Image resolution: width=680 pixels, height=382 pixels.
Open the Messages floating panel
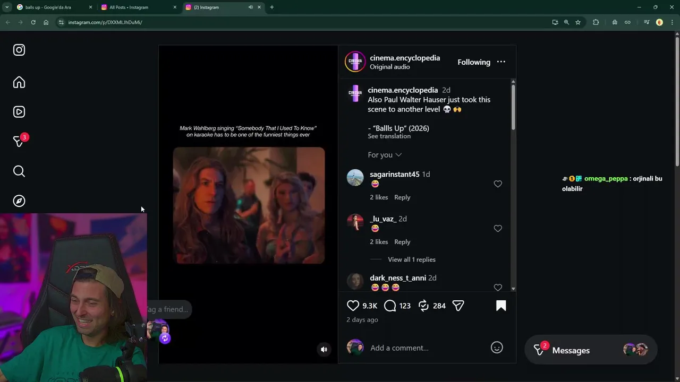coord(591,350)
